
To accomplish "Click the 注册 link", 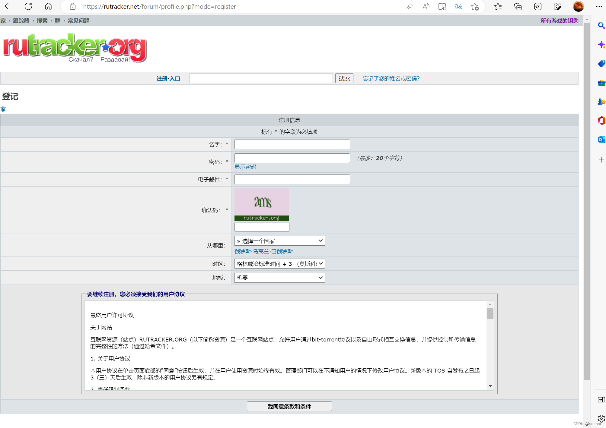I will 162,79.
